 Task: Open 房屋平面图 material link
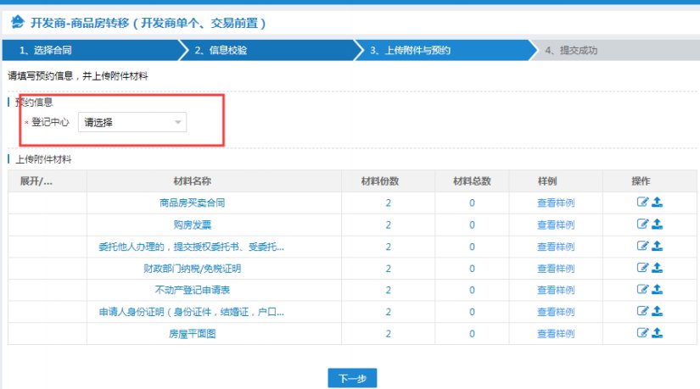click(193, 334)
